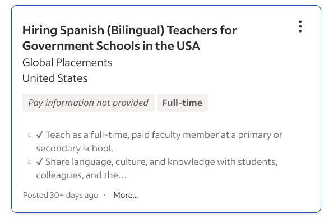
Task: Click the "Posted 30+ days ago" label
Action: [61, 195]
